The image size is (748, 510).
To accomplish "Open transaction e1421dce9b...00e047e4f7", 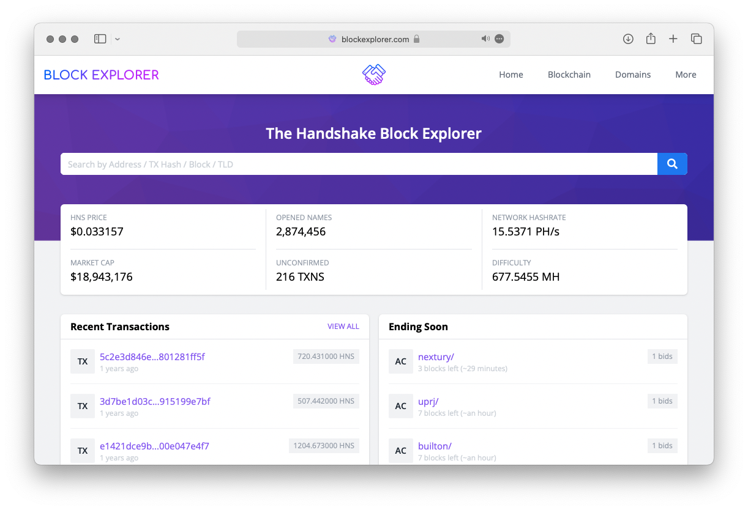I will (x=154, y=446).
